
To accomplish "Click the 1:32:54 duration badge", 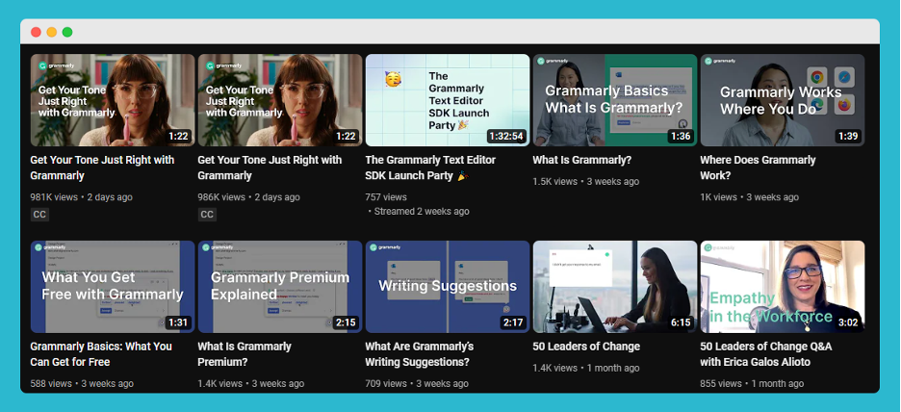I will point(505,136).
